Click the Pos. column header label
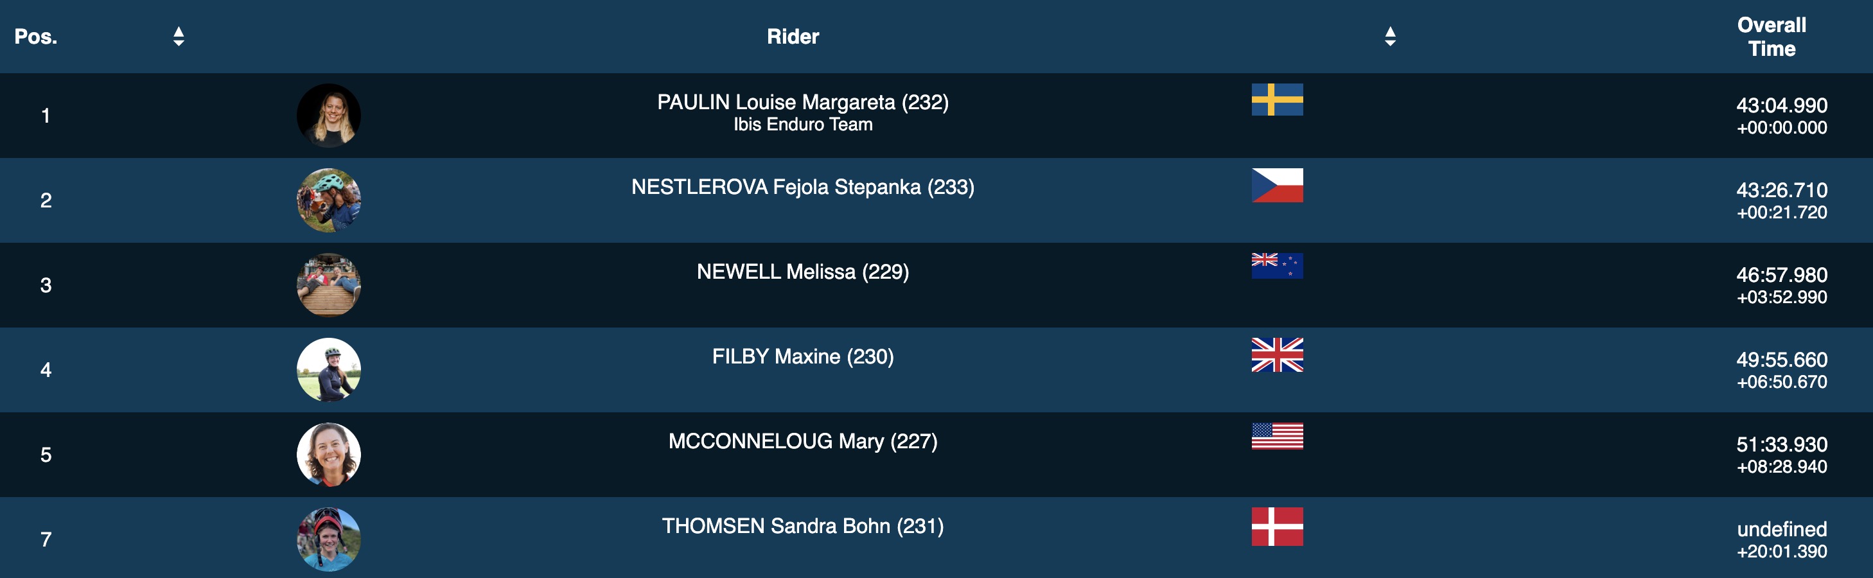Screen dimensions: 1873x578 (x=35, y=37)
